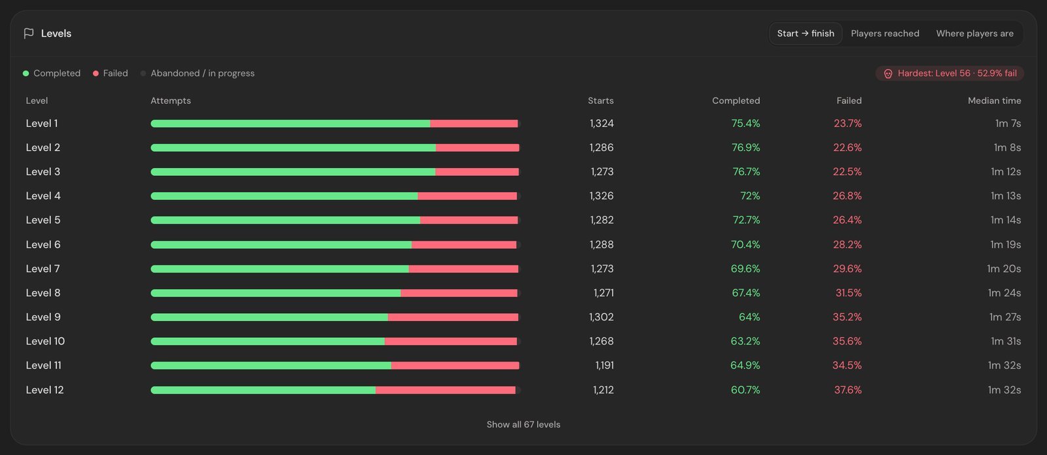Screen dimensions: 1047x455
Task: Click the 1,286 starts value
Action: click(601, 148)
